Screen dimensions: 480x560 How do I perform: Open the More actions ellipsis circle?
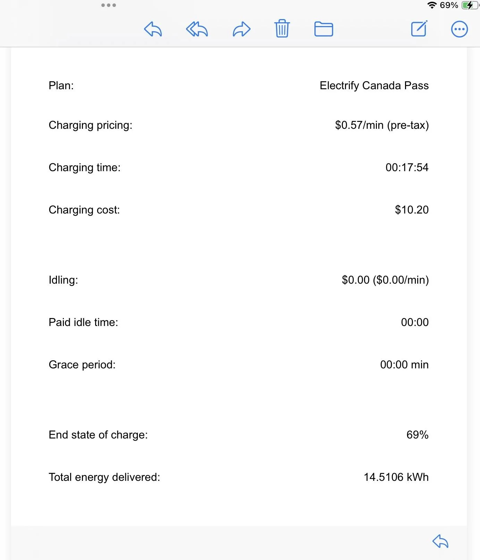tap(460, 29)
